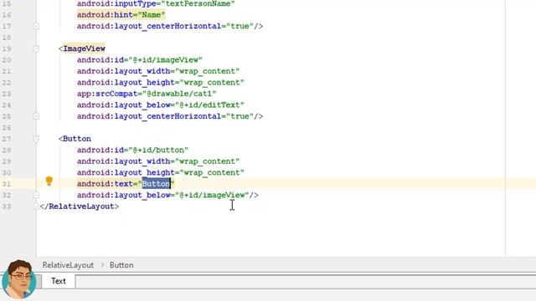This screenshot has width=536, height=301.
Task: Select RelativeLayout in the breadcrumb
Action: pos(68,265)
